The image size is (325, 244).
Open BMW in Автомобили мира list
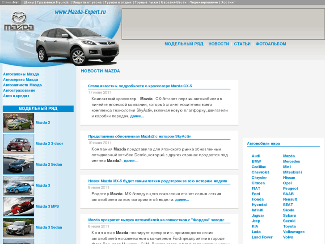click(256, 161)
